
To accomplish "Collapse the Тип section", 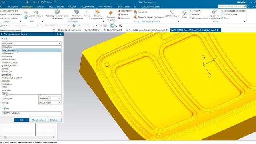I will click(2, 39).
